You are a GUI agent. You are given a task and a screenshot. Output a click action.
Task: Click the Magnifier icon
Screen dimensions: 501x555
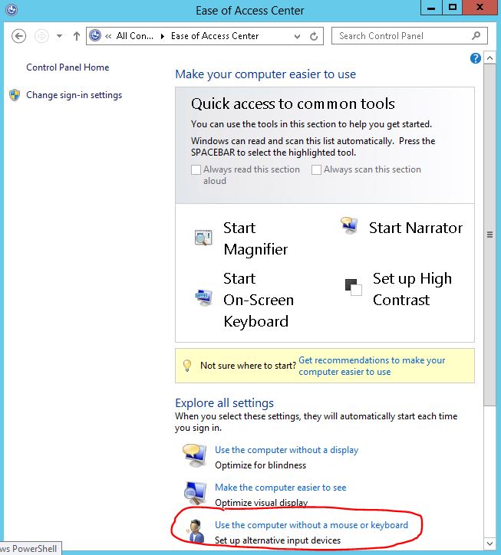[x=203, y=238]
